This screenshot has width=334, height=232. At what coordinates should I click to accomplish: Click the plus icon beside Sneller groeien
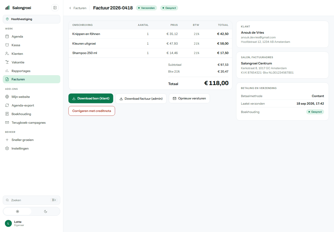click(7, 140)
